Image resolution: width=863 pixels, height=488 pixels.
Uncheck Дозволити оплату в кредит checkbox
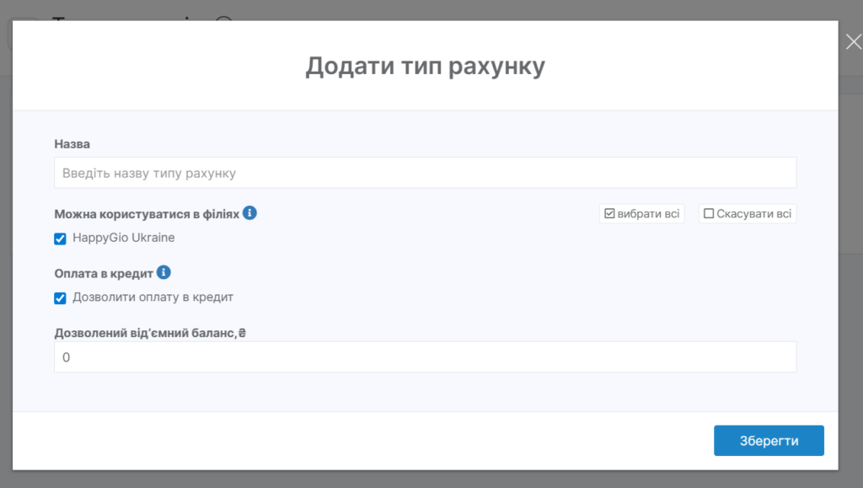pyautogui.click(x=60, y=298)
